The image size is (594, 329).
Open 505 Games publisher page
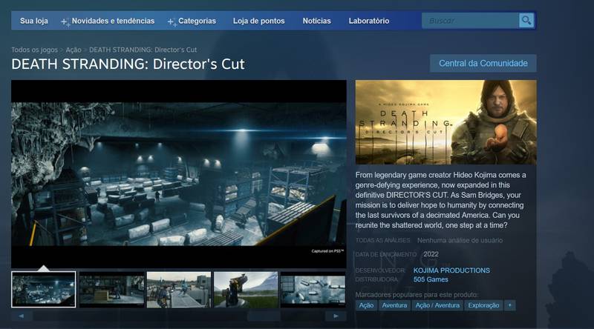point(431,279)
